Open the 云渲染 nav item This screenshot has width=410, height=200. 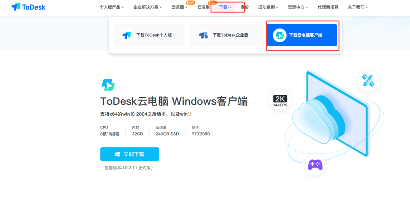click(203, 7)
